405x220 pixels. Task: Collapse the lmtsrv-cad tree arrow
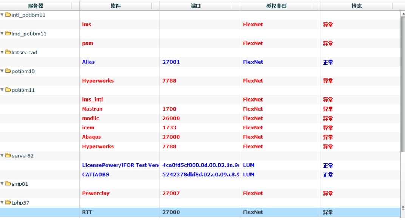2,52
